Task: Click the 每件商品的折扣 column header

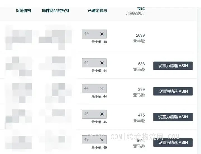Action: tap(55, 11)
